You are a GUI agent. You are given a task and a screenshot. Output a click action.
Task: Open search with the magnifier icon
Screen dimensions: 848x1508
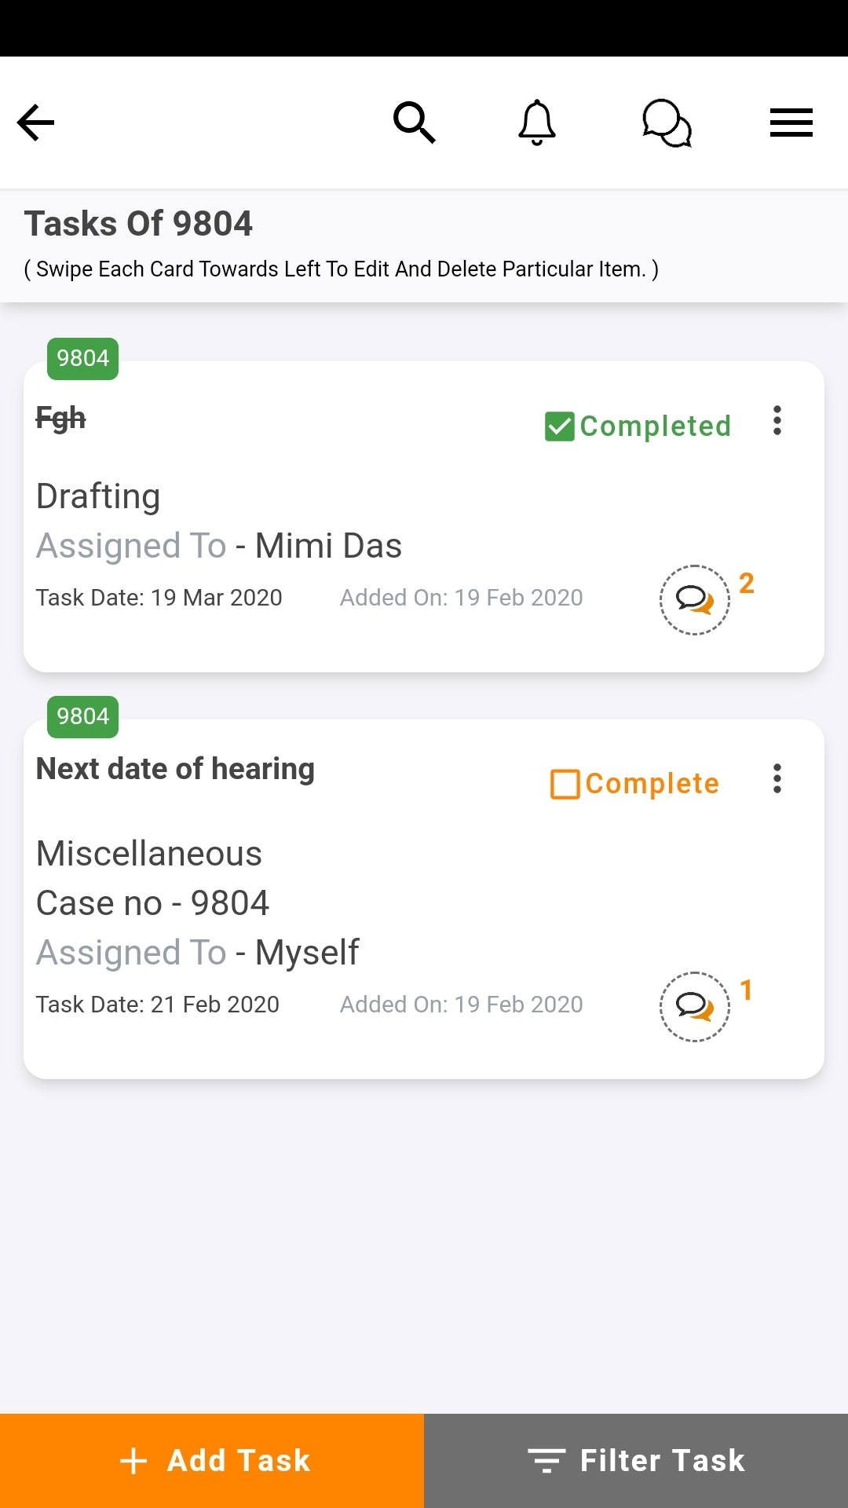[x=414, y=123]
